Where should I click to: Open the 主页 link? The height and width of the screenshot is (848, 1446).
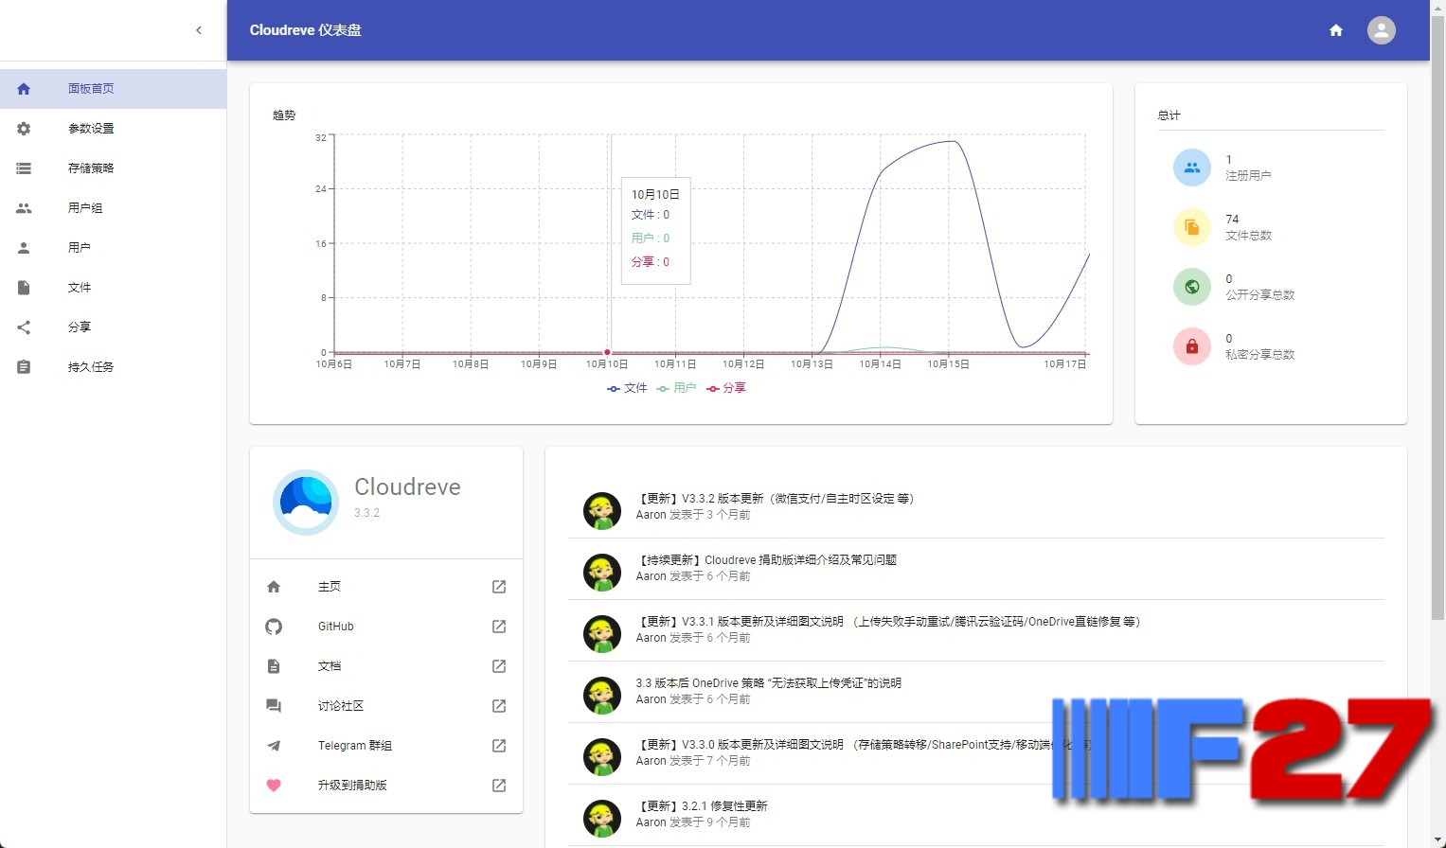pyautogui.click(x=386, y=587)
